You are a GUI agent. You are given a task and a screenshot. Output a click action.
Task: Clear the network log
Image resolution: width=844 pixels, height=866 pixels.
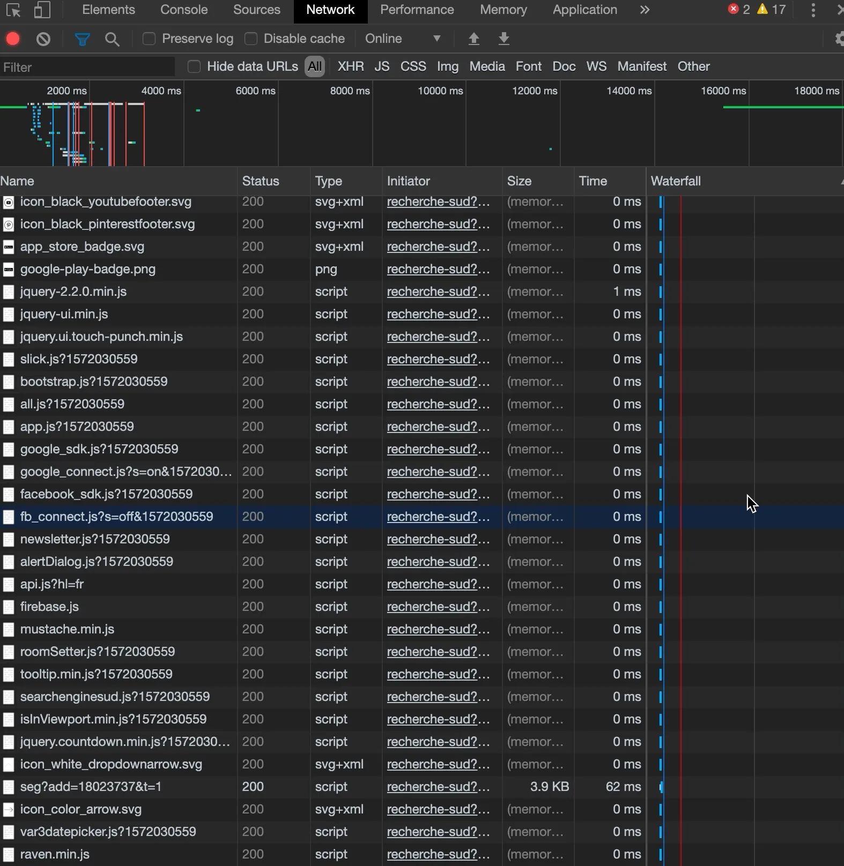click(x=43, y=39)
